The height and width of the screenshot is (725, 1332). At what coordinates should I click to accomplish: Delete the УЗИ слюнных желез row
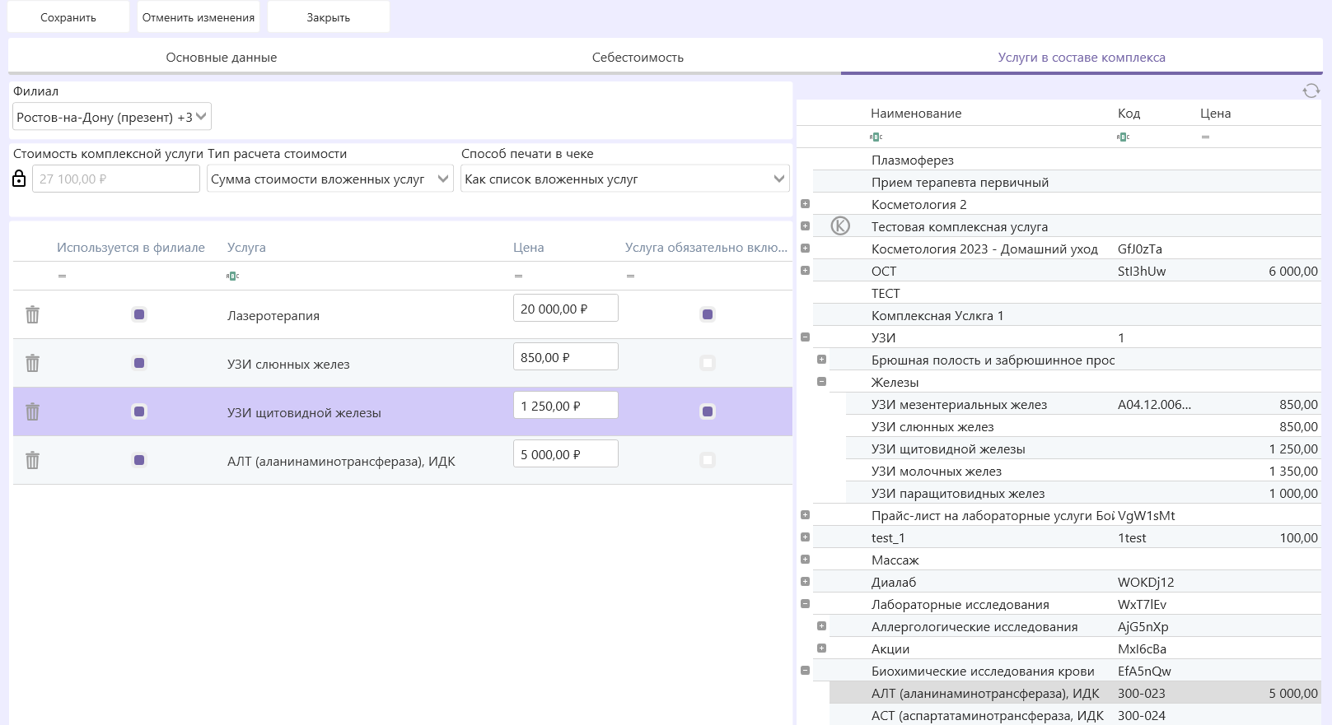tap(32, 363)
